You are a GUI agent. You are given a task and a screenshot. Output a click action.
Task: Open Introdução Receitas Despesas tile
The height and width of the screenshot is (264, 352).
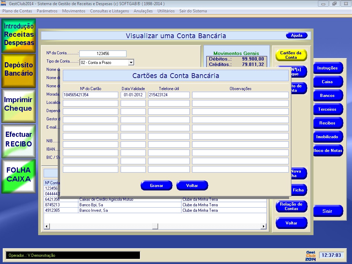click(x=19, y=35)
